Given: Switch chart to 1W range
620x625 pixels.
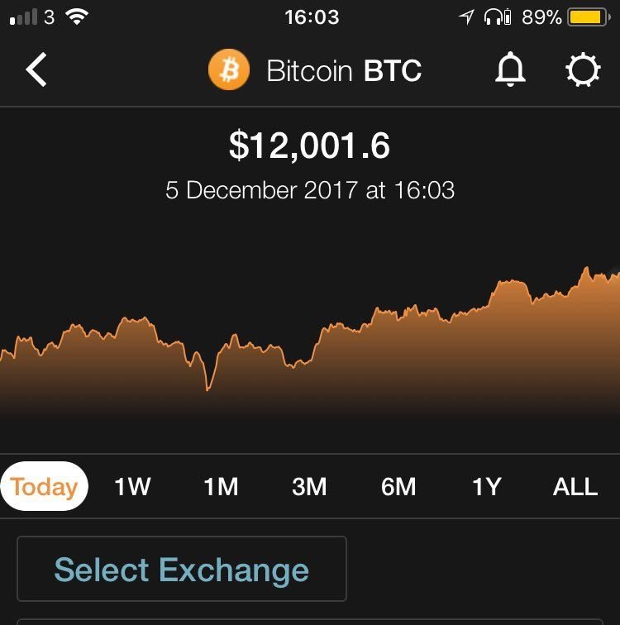Looking at the screenshot, I should pos(133,486).
